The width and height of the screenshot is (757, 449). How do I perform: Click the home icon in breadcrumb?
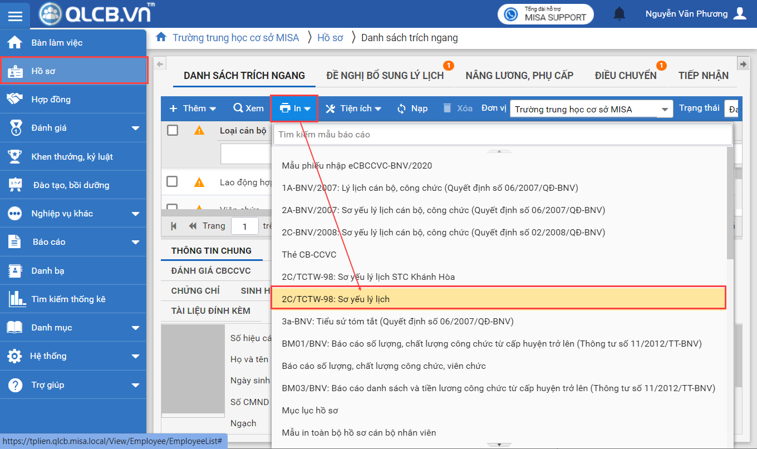(x=161, y=37)
